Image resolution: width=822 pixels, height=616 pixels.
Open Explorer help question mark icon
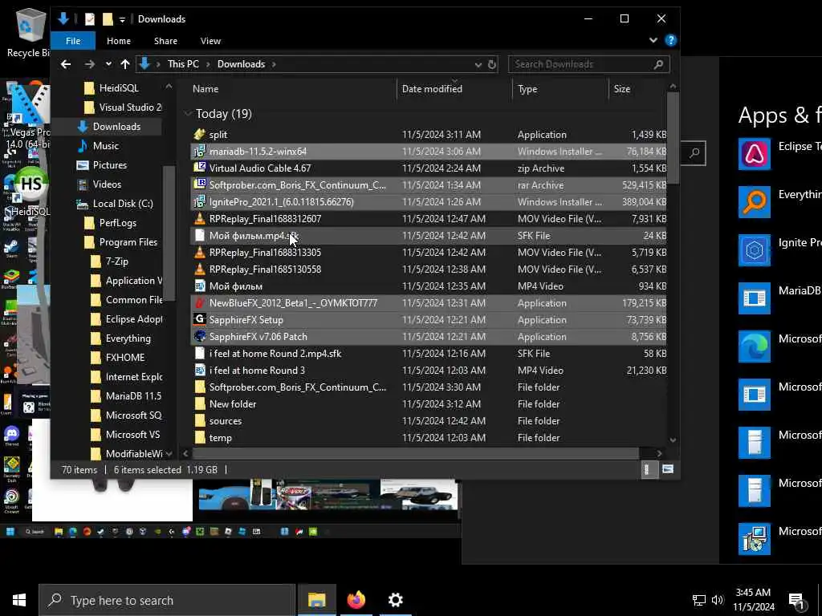[670, 40]
